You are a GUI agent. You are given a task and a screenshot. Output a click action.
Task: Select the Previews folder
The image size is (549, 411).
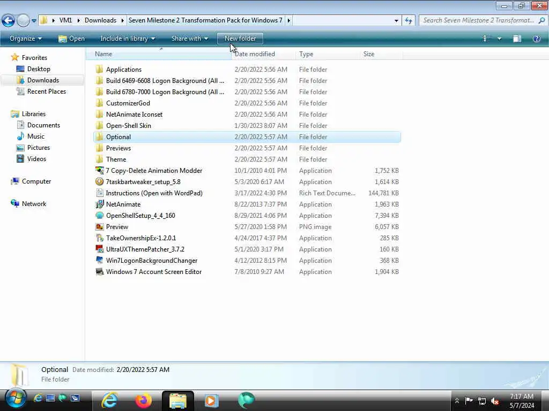[x=247, y=148]
